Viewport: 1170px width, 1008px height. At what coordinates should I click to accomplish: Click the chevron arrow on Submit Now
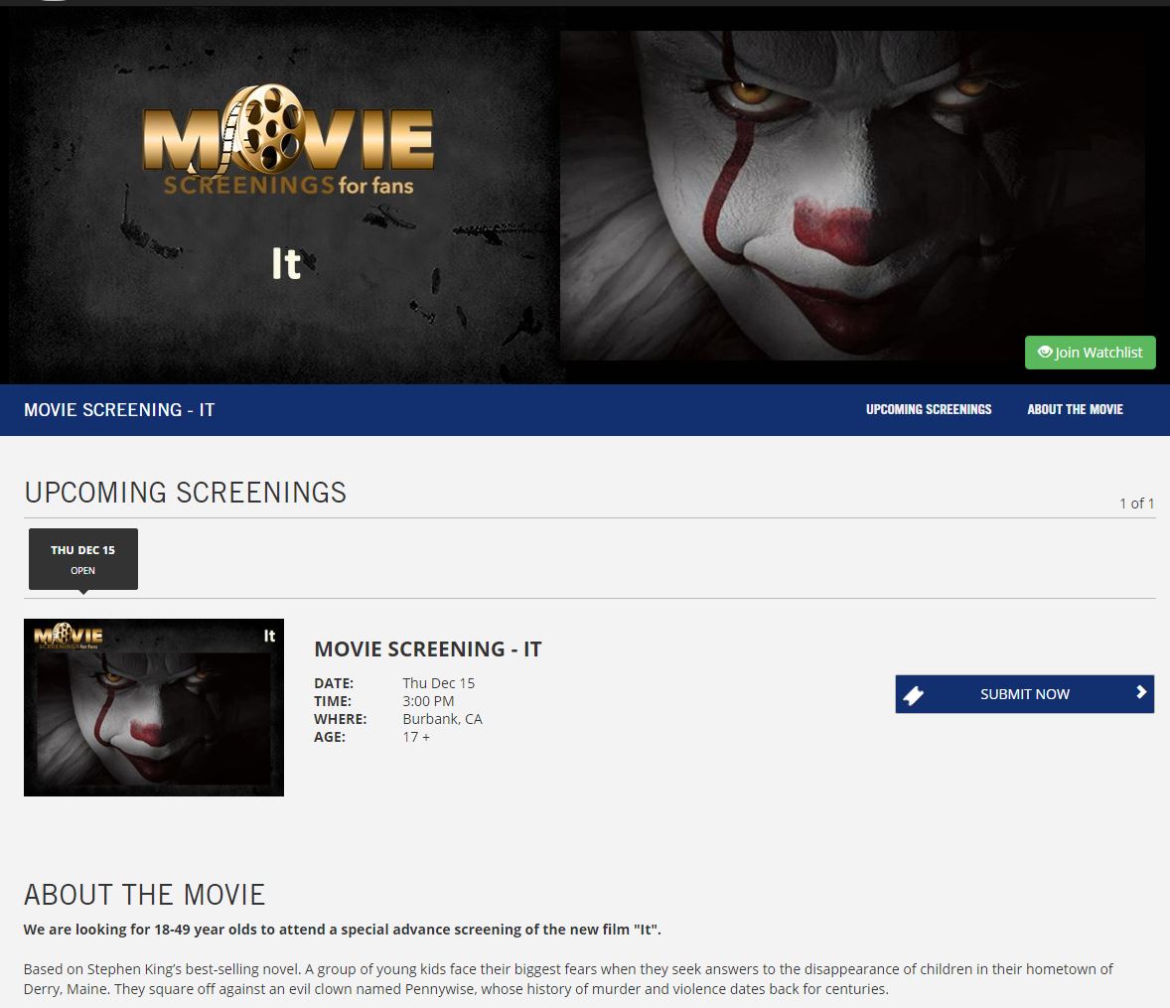coord(1141,692)
